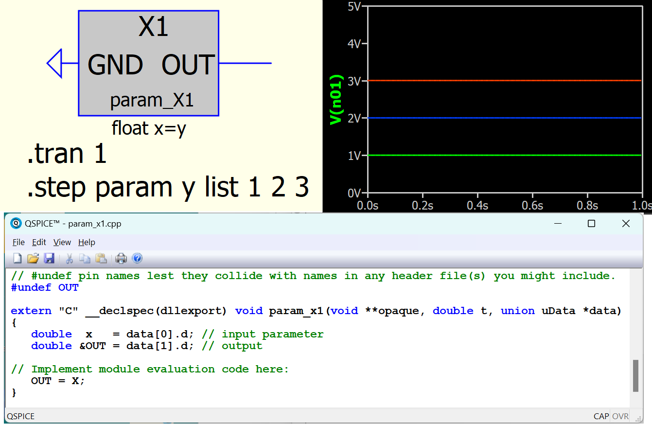This screenshot has height=424, width=652.
Task: Click the CAP indicator in status bar
Action: tap(601, 416)
